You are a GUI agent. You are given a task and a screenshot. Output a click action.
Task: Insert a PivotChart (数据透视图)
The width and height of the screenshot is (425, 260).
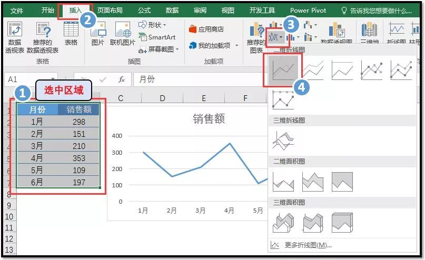337,32
